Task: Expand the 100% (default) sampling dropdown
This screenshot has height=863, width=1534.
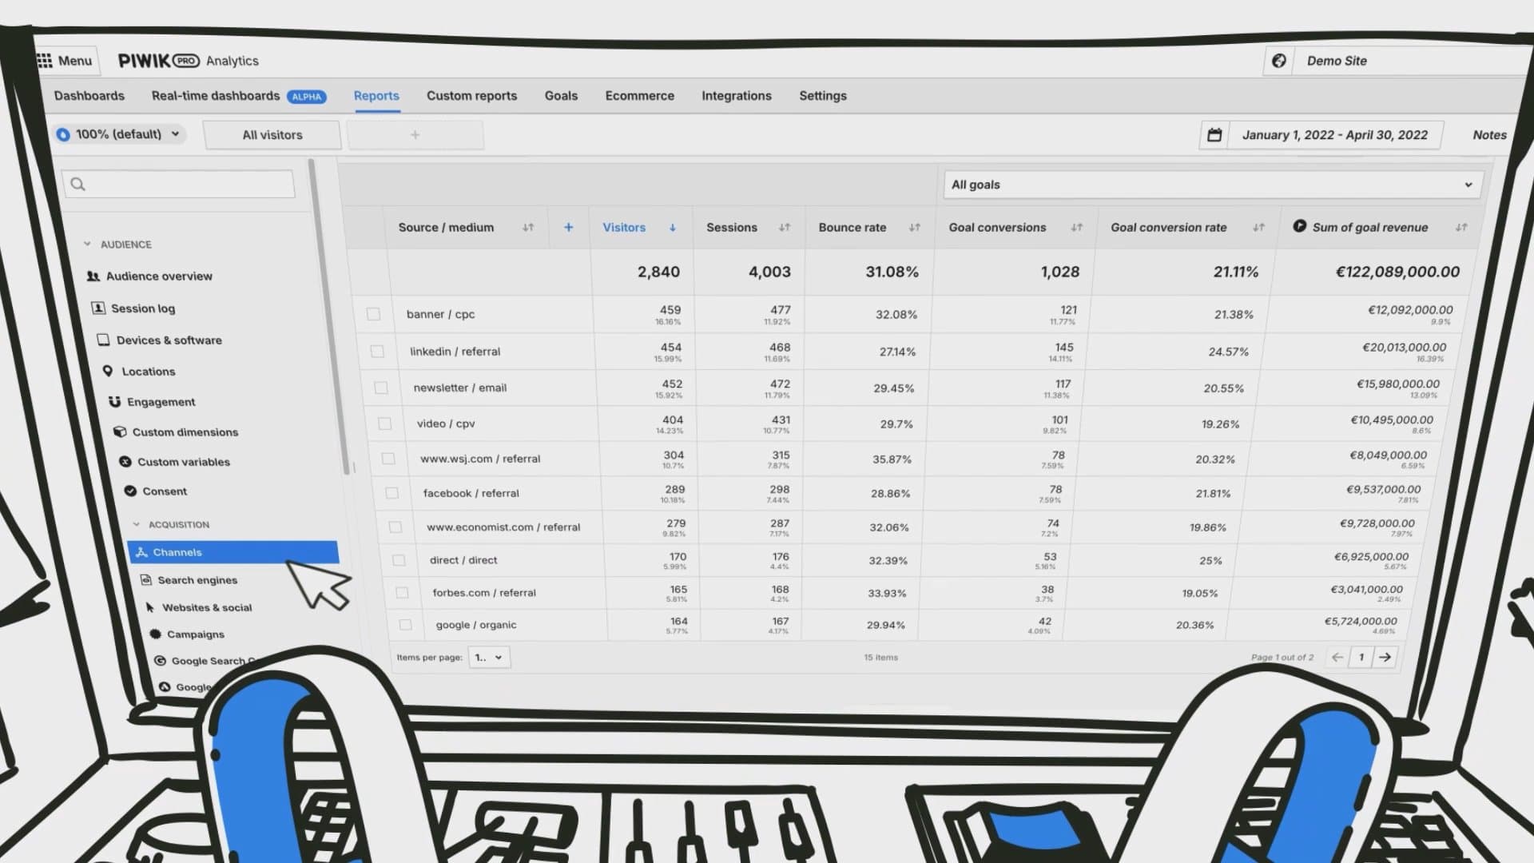Action: pyautogui.click(x=120, y=134)
